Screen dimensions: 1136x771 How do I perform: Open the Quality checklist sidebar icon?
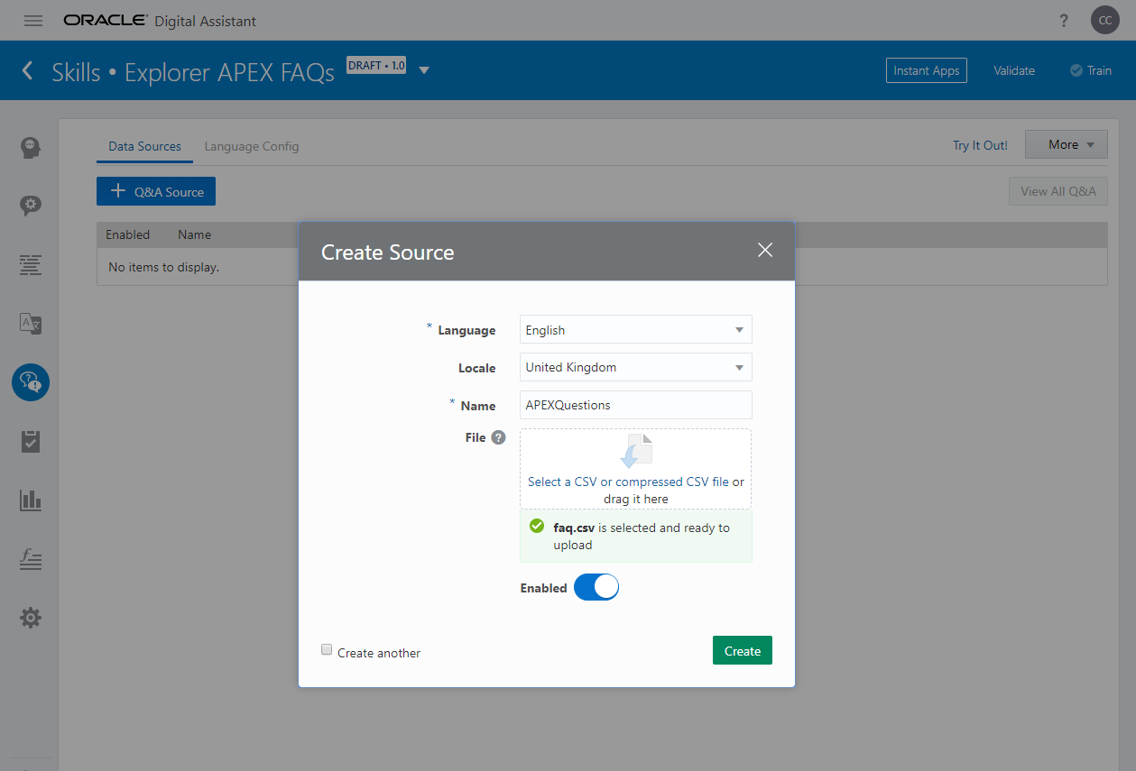tap(31, 441)
